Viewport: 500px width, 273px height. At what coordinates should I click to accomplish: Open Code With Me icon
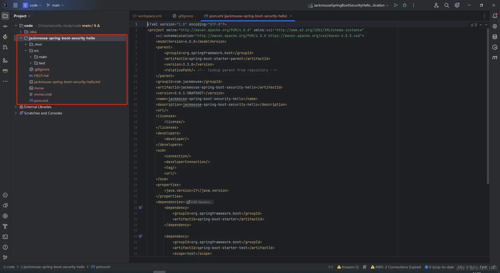[x=436, y=5]
